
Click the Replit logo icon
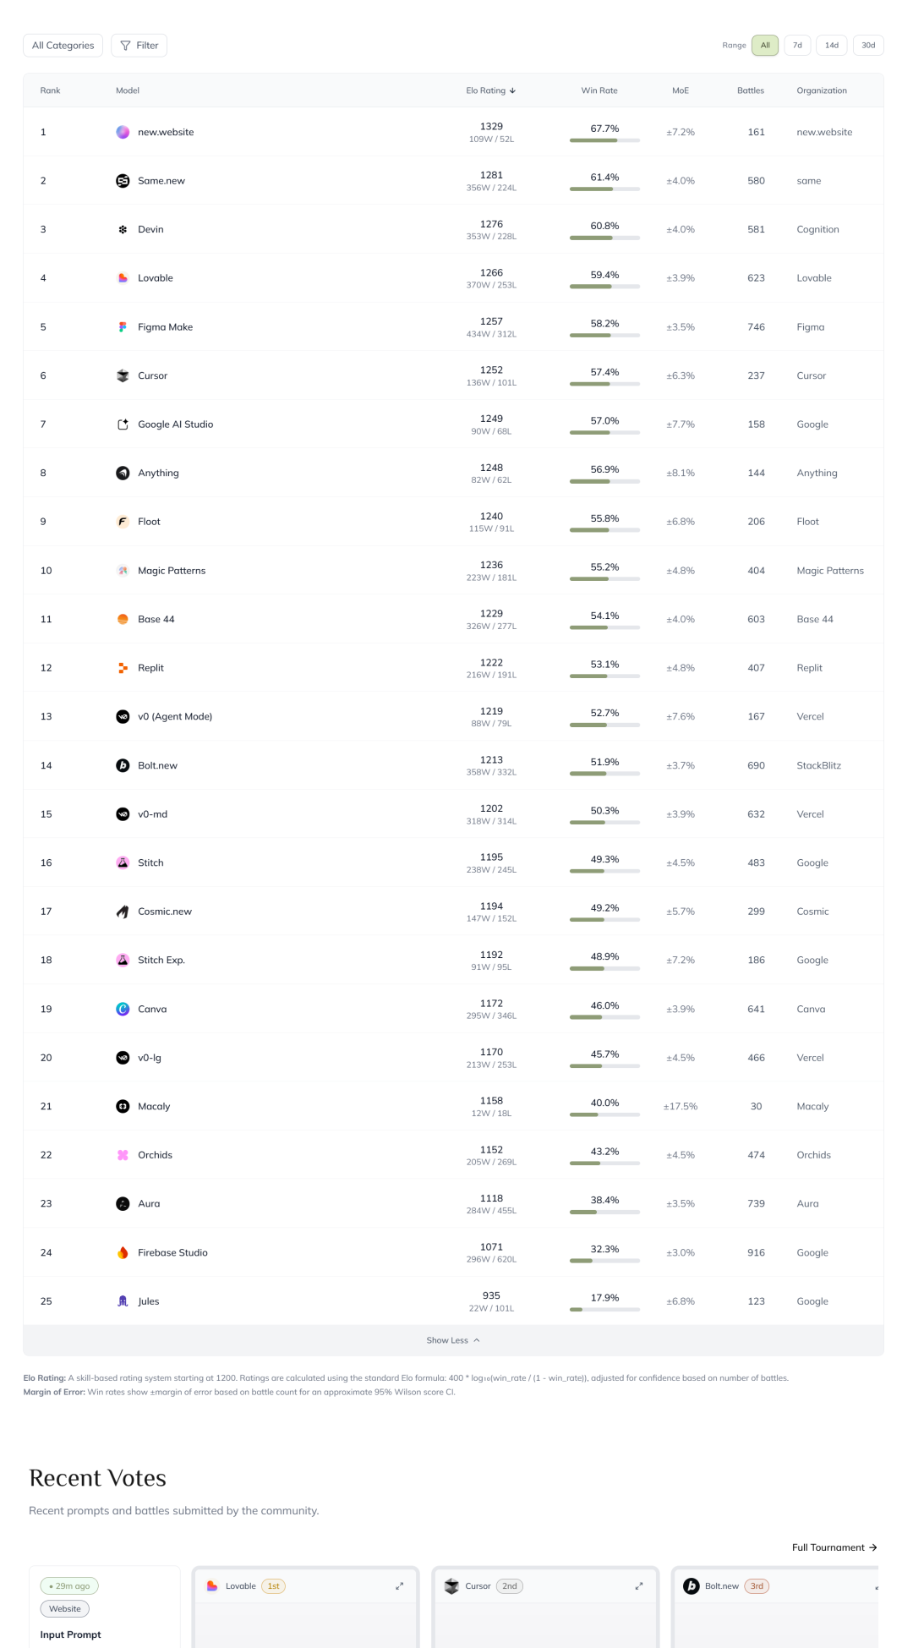[123, 668]
